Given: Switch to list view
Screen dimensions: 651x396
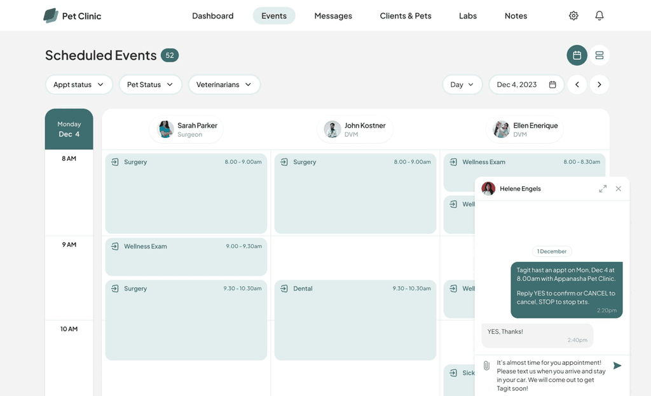Looking at the screenshot, I should [599, 55].
